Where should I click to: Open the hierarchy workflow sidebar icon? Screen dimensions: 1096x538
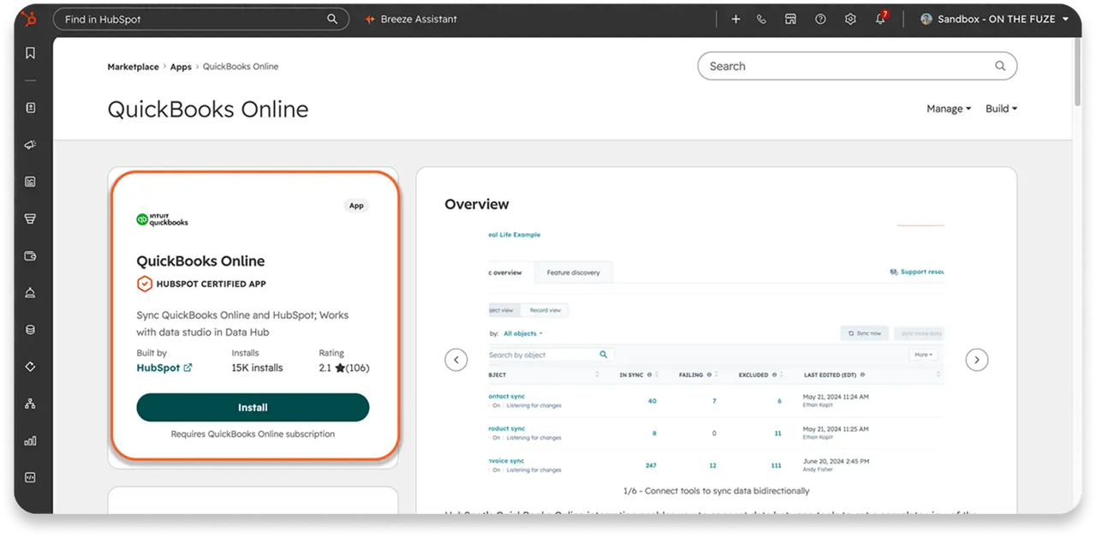point(30,403)
